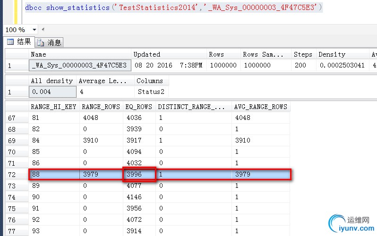The width and height of the screenshot is (377, 236).
Task: Click the Density column header
Action: pos(343,55)
